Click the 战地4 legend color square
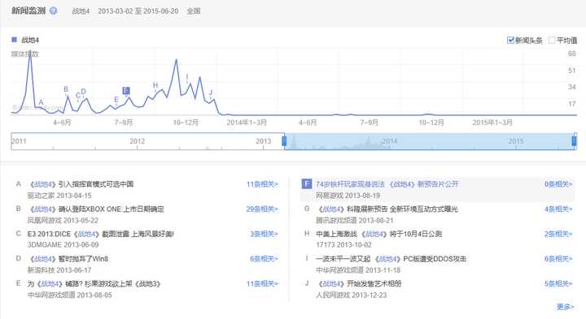This screenshot has width=586, height=319. click(14, 40)
